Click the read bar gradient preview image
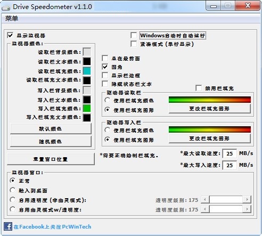The height and width of the screenshot is (236, 262). 210,100
